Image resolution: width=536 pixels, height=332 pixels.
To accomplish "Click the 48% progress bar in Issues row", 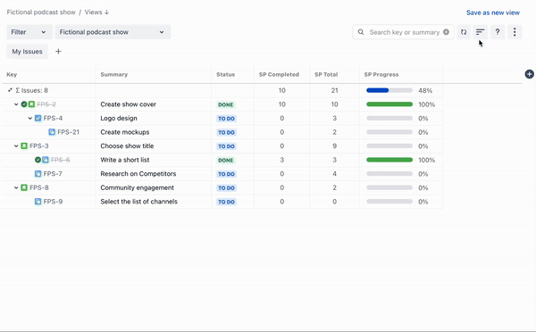I will tap(389, 90).
